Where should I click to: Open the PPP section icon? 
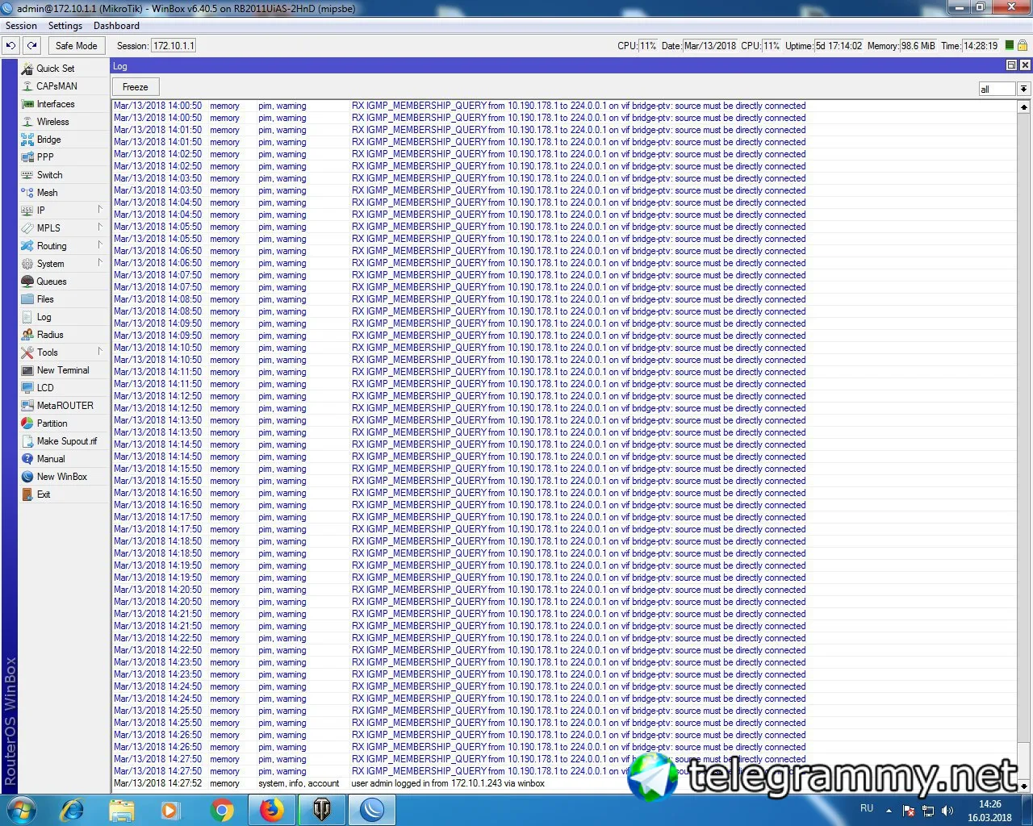click(x=27, y=157)
